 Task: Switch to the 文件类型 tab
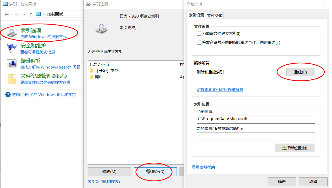215,16
